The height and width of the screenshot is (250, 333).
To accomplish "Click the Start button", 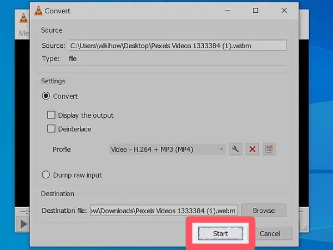I will [x=220, y=233].
